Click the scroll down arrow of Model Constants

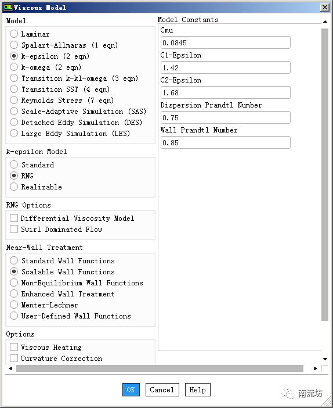coord(325,359)
